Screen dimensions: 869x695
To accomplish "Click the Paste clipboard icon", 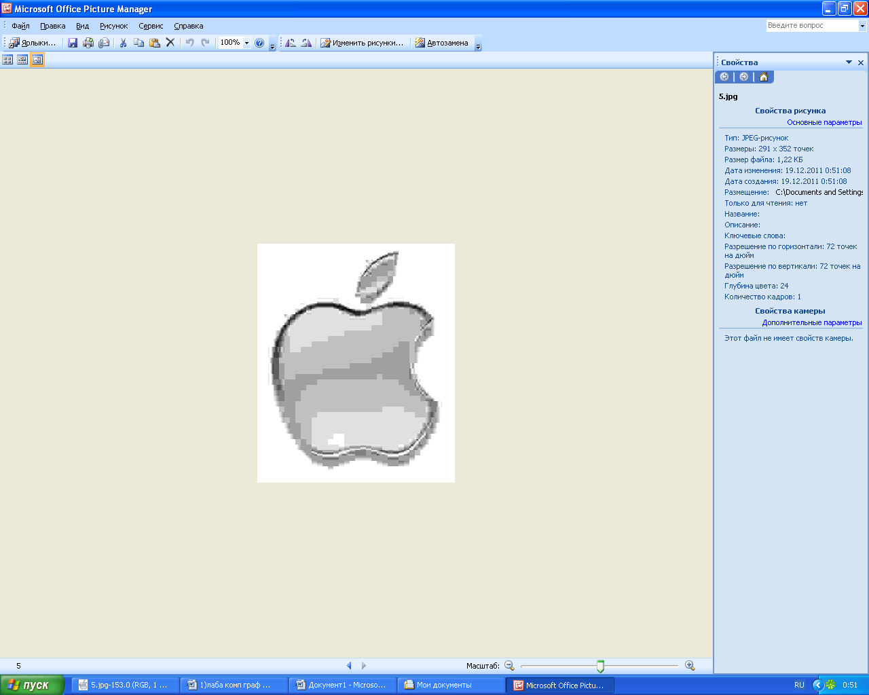I will tap(155, 43).
